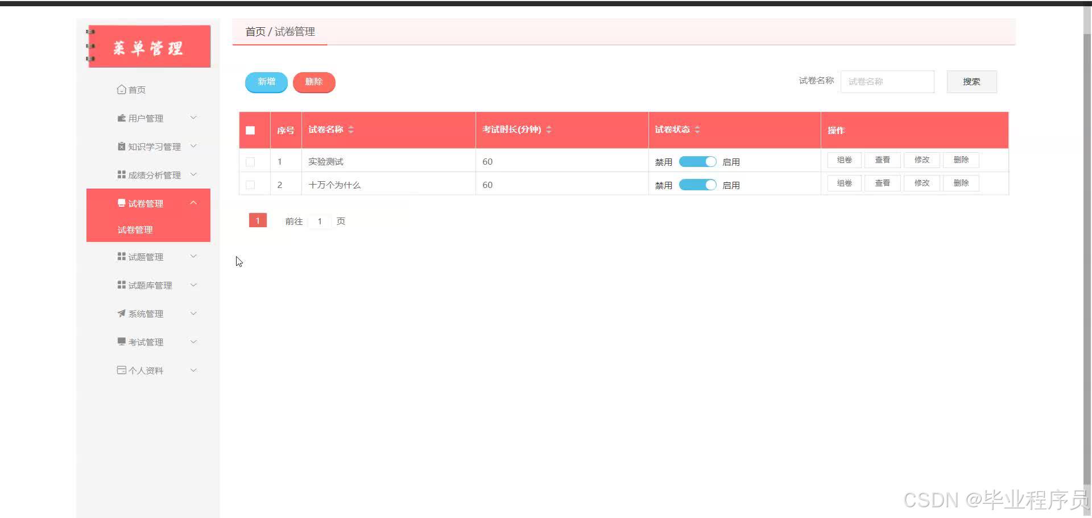Image resolution: width=1092 pixels, height=518 pixels.
Task: Sort by 试卷名称 column arrows
Action: coord(351,129)
